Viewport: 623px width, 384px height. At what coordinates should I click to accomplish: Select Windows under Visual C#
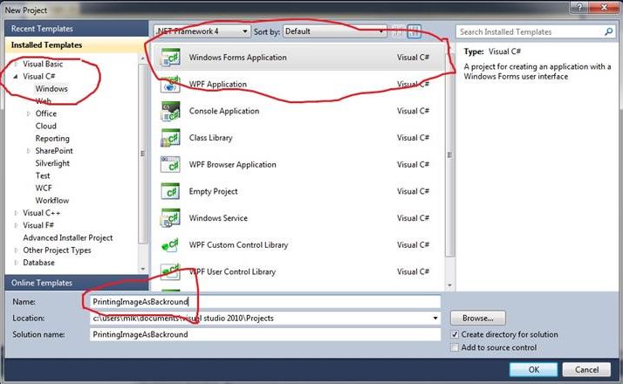tap(51, 89)
